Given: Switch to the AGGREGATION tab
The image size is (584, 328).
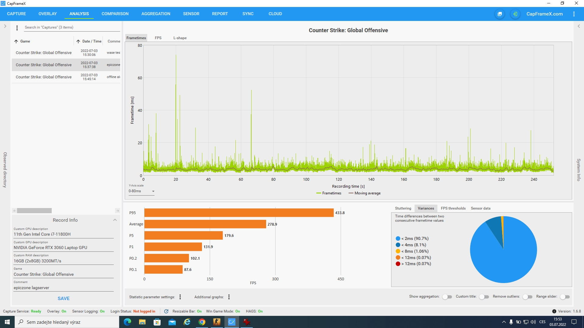Looking at the screenshot, I should (156, 14).
